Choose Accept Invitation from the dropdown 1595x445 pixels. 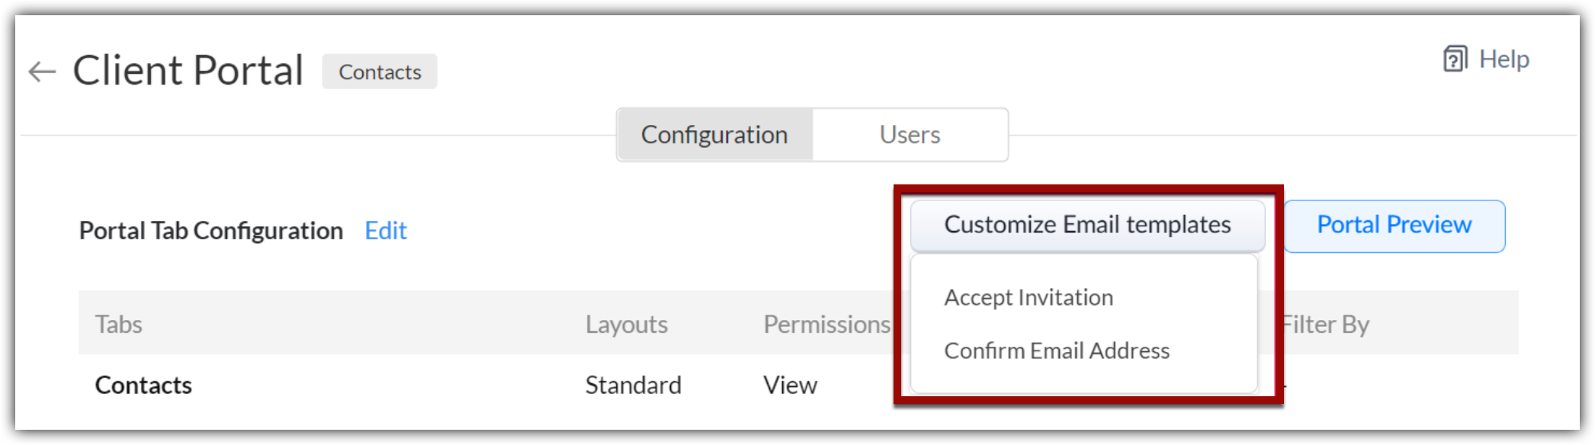click(1029, 297)
